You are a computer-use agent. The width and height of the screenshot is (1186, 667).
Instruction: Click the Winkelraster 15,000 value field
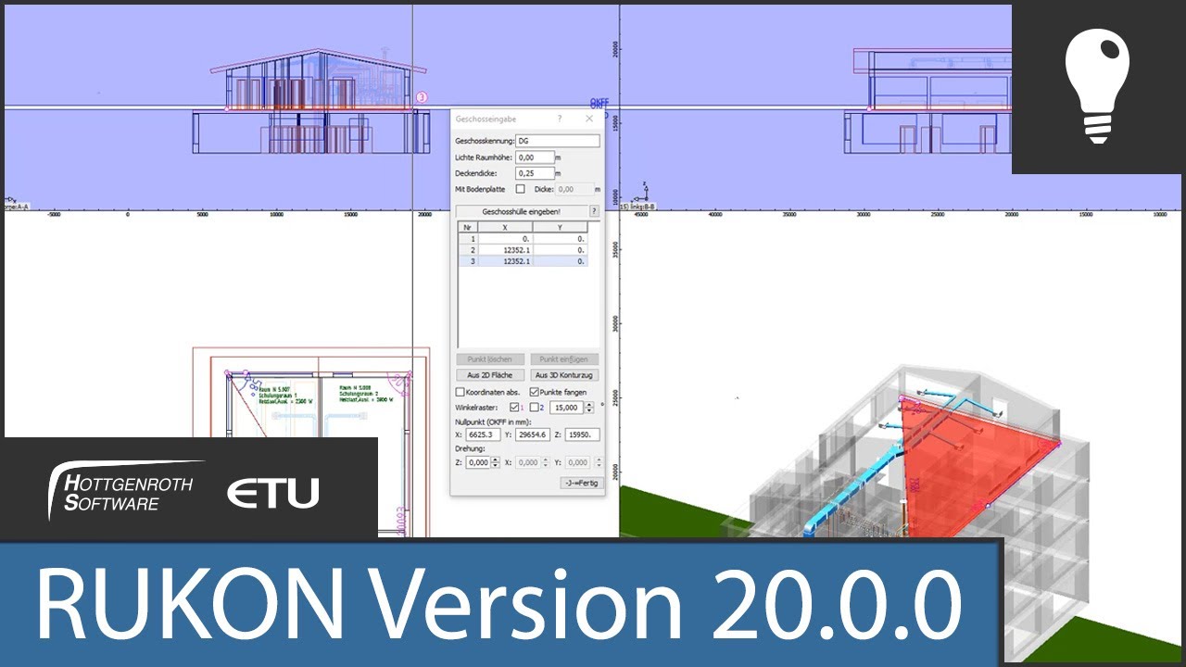pos(566,408)
